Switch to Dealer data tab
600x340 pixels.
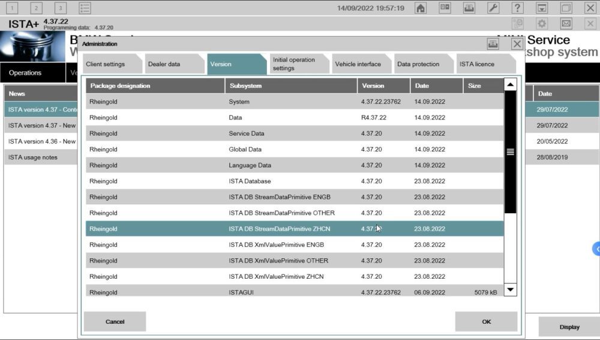[x=174, y=64]
